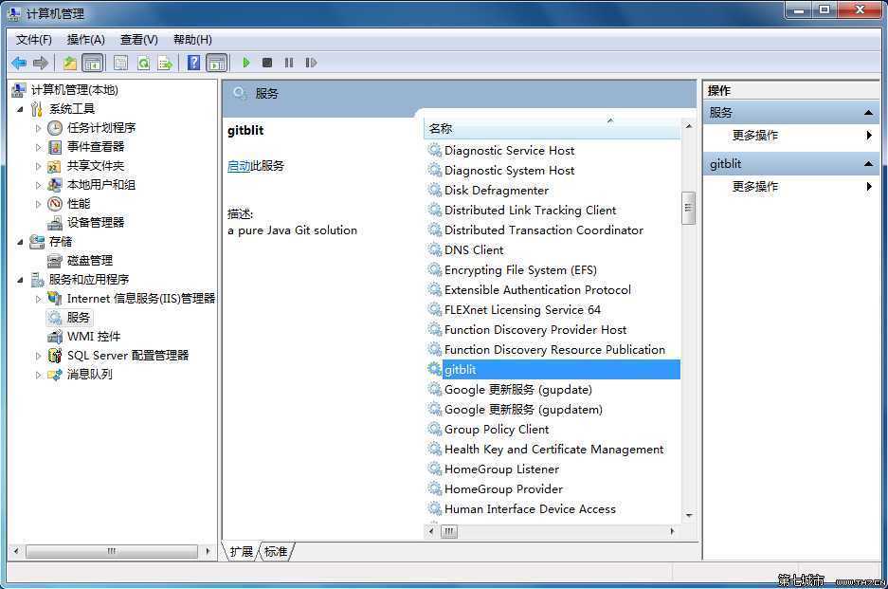
Task: Open the 查看(V) menu
Action: 139,40
